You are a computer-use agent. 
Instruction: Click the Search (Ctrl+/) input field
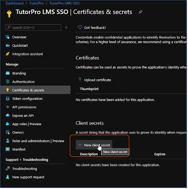[33, 27]
